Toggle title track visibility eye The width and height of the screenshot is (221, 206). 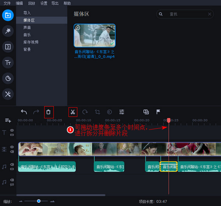[12, 130]
